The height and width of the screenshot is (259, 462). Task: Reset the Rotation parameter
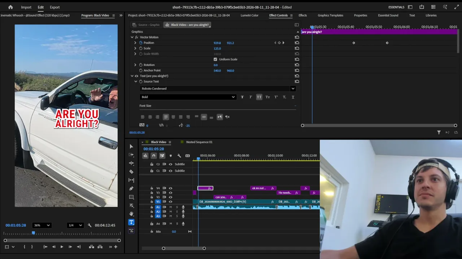tap(297, 65)
